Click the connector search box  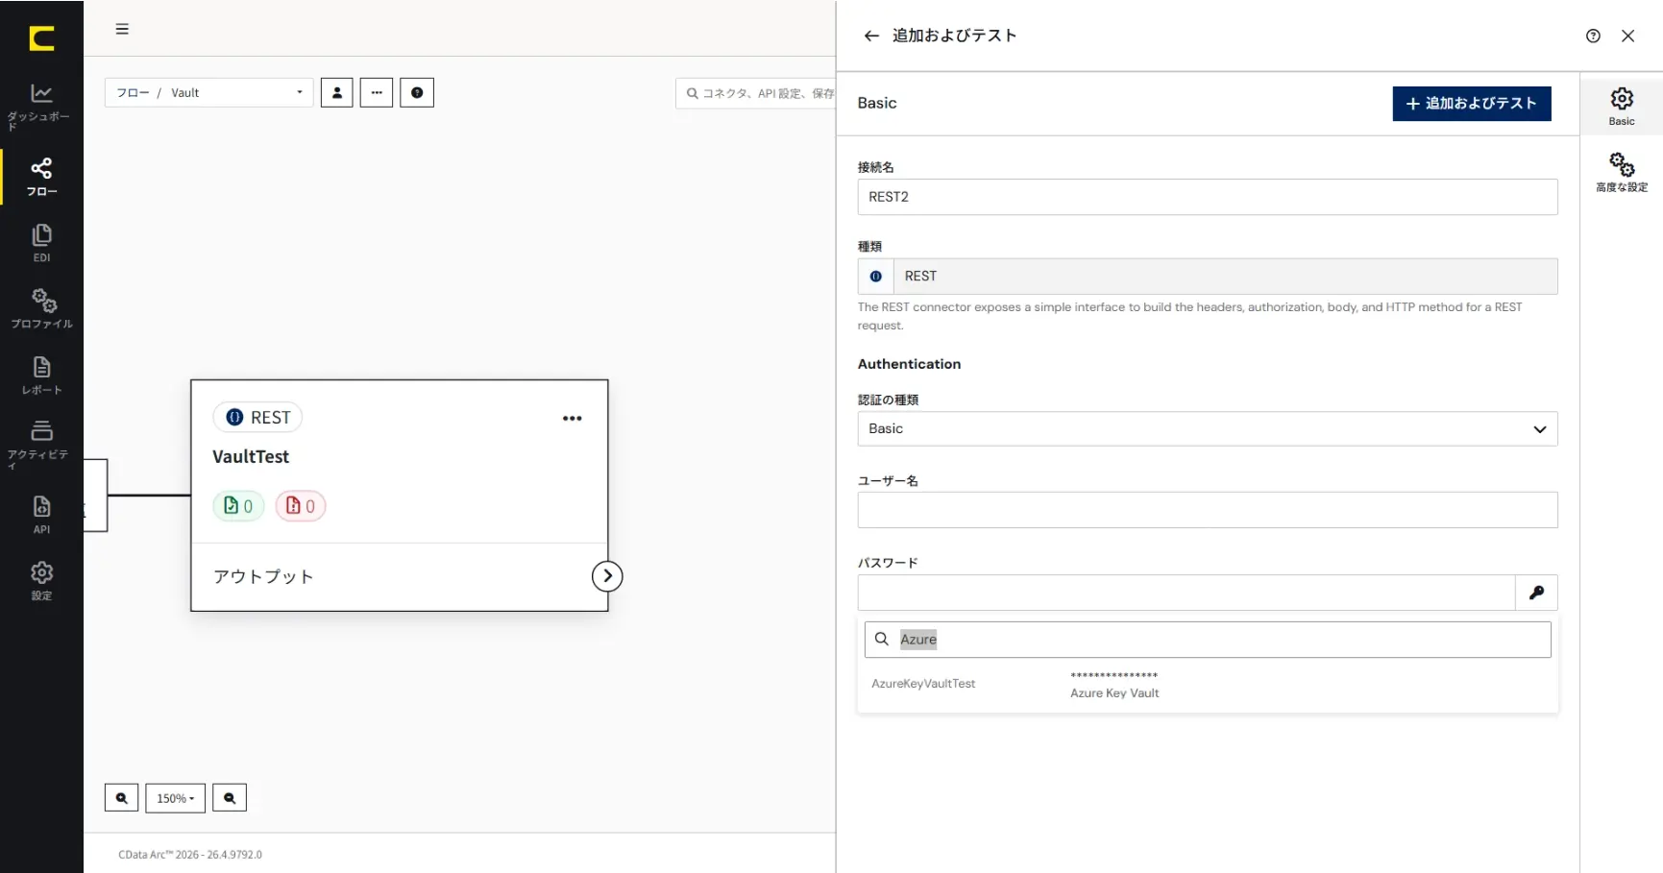[756, 93]
